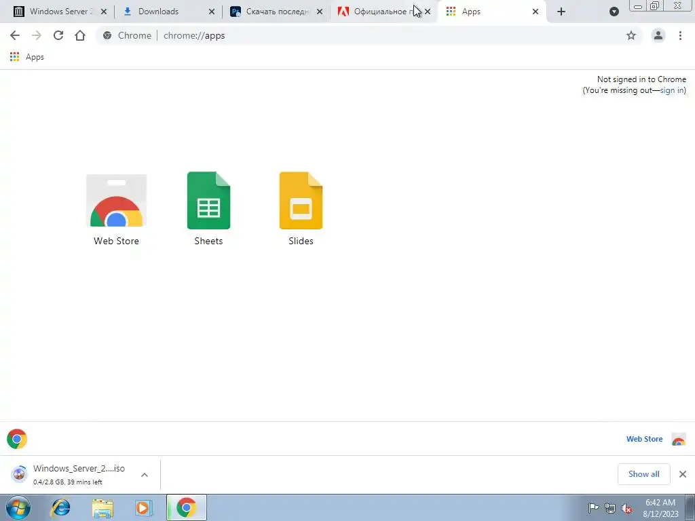
Task: Expand download options chevron for ISO
Action: tap(145, 475)
